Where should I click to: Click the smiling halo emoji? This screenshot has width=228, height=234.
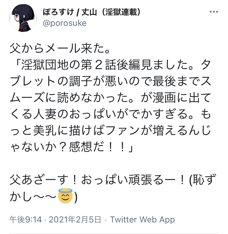65,196
